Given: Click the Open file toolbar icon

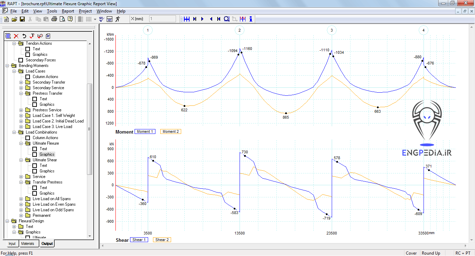Looking at the screenshot, I should pyautogui.click(x=14, y=19).
